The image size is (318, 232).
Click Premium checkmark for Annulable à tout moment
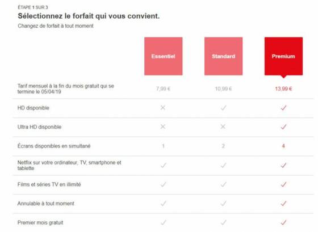283,203
